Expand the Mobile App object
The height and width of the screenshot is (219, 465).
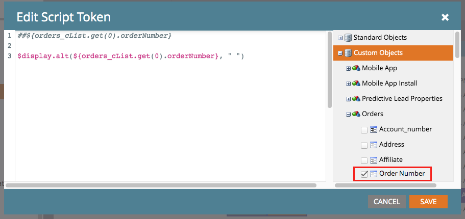point(349,69)
